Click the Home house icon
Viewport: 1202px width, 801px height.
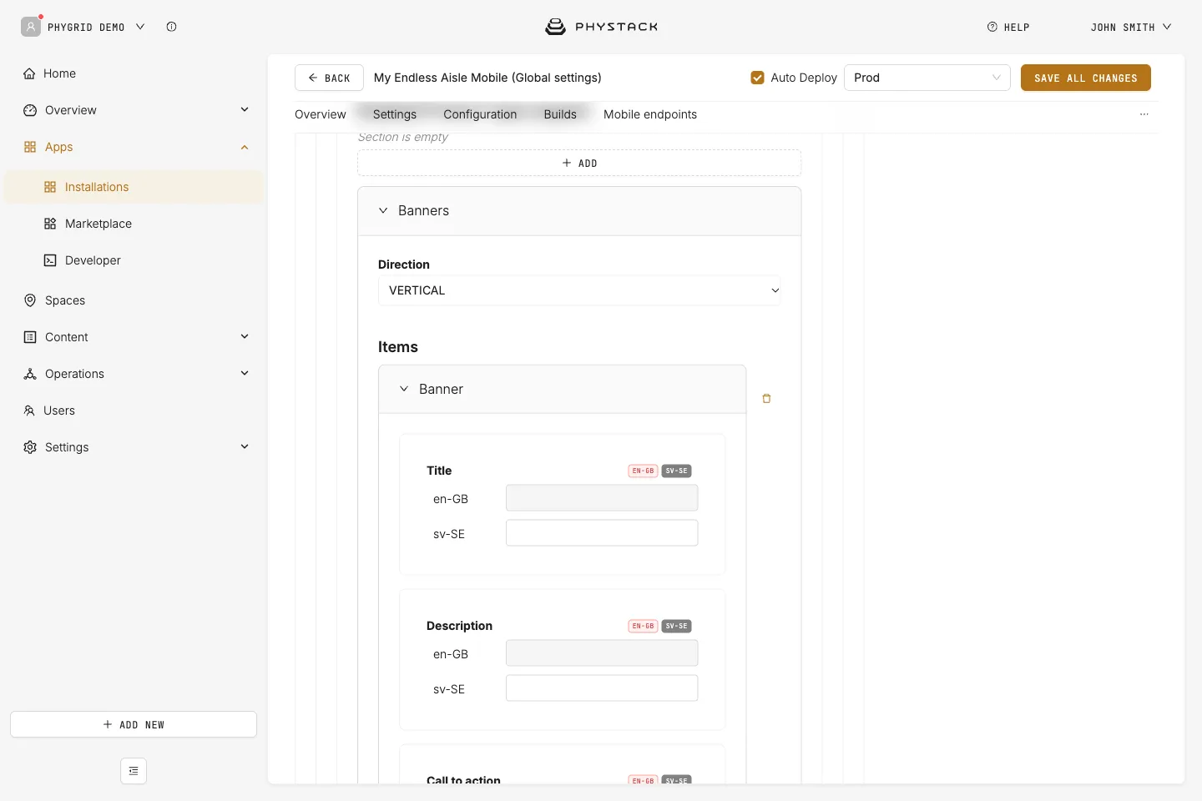point(29,73)
